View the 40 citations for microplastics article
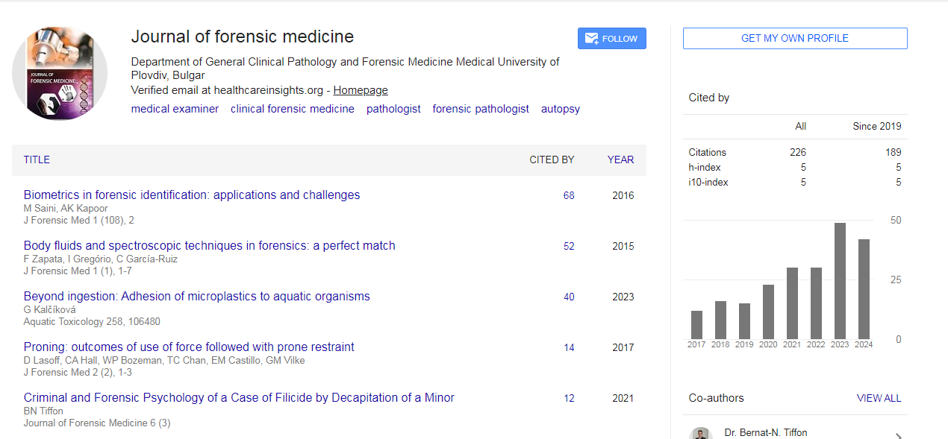This screenshot has width=948, height=439. click(569, 297)
